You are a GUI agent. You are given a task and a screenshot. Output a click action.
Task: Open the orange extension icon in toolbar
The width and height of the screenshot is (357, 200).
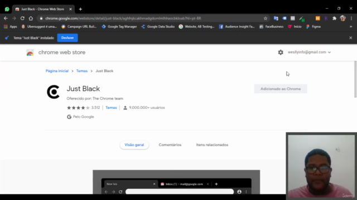[x=317, y=18]
